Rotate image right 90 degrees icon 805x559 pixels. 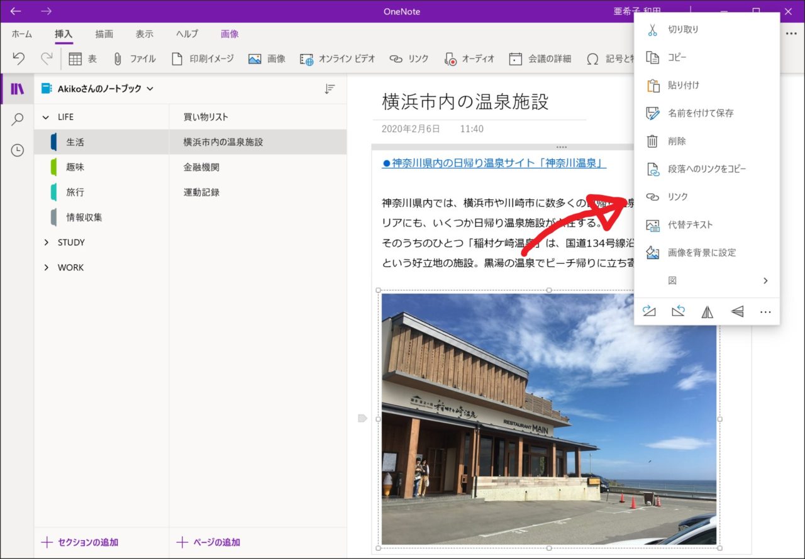click(649, 312)
